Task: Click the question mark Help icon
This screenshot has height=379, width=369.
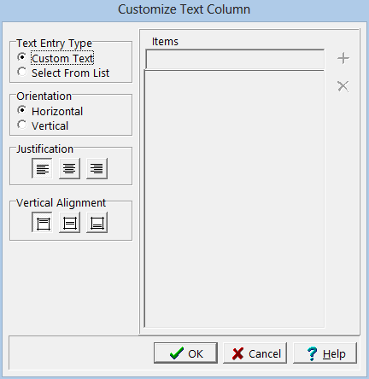Action: (312, 353)
